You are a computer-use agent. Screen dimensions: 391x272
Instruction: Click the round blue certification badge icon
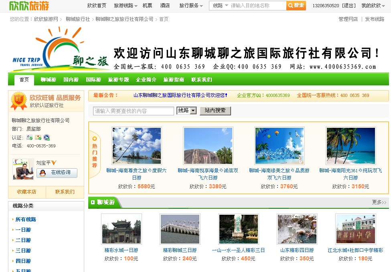tap(47, 137)
